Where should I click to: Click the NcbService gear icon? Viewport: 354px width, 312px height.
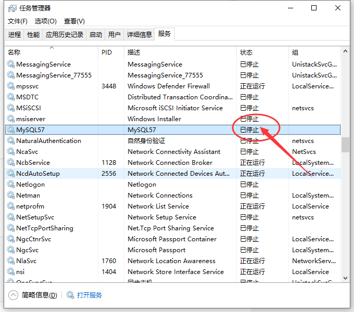point(11,162)
